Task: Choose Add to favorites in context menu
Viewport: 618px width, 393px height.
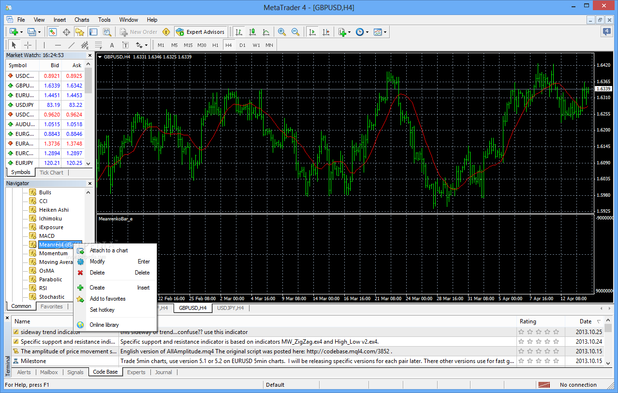Action: tap(107, 299)
